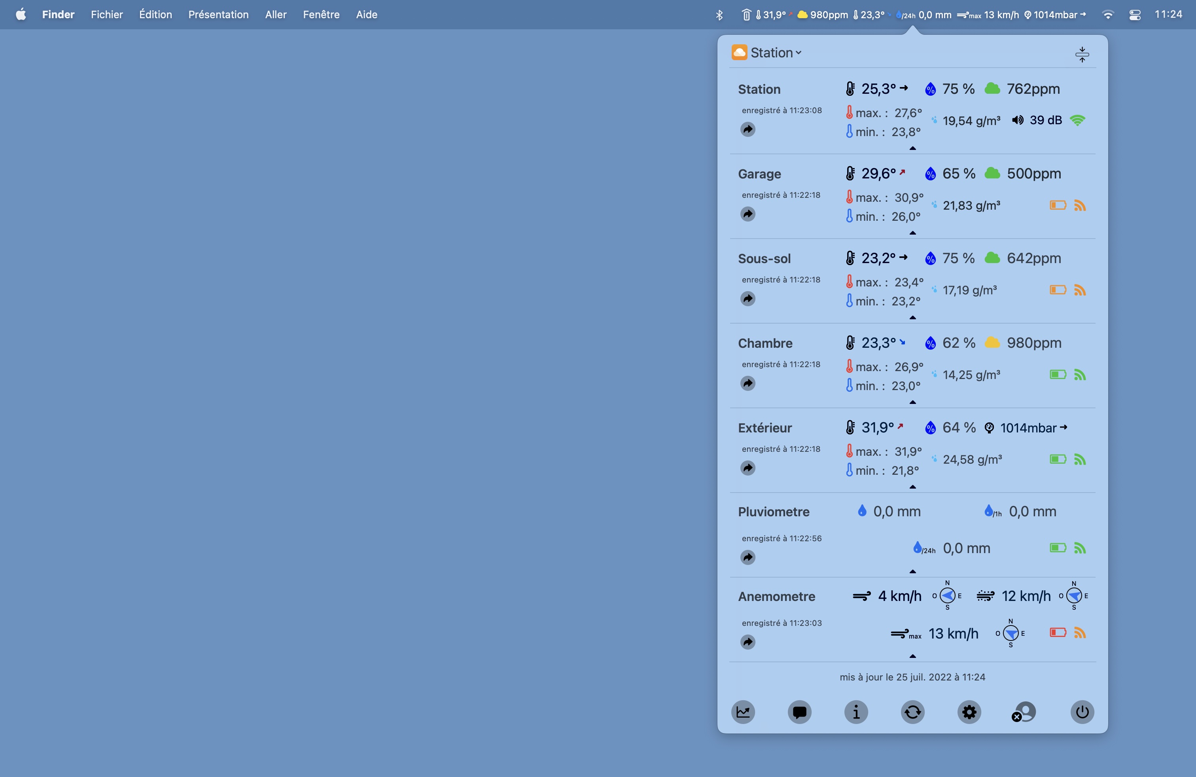The height and width of the screenshot is (777, 1196).
Task: Click the user account logout icon
Action: click(1024, 712)
